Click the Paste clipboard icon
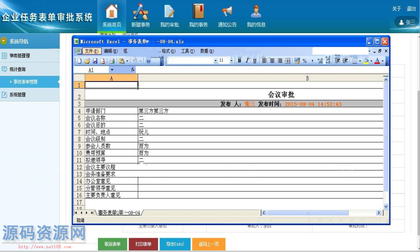 122,61
